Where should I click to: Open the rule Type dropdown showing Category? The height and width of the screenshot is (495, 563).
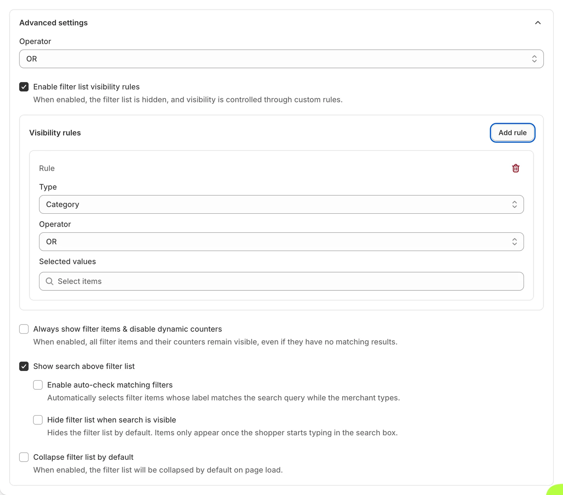coord(281,204)
